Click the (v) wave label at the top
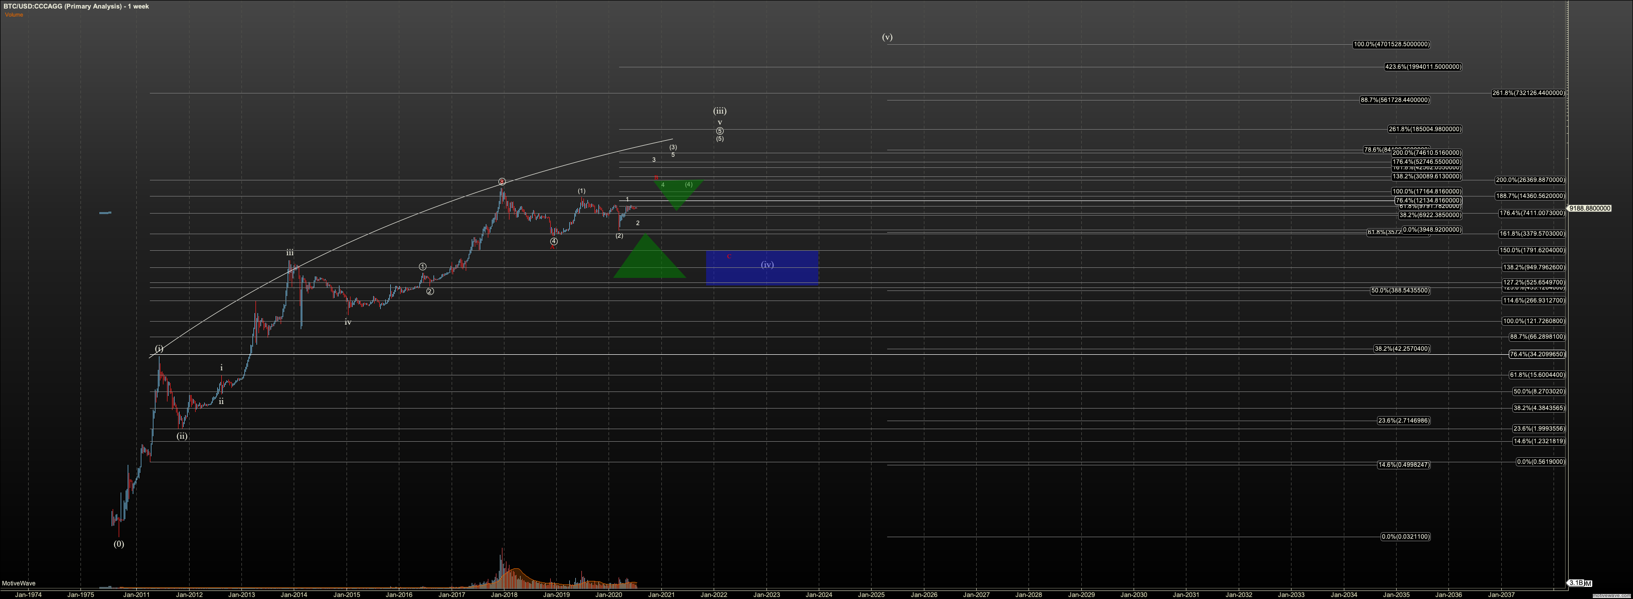1633x599 pixels. [x=888, y=37]
